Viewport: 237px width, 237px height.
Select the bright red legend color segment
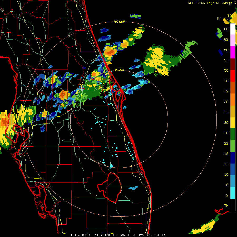tap(233, 76)
